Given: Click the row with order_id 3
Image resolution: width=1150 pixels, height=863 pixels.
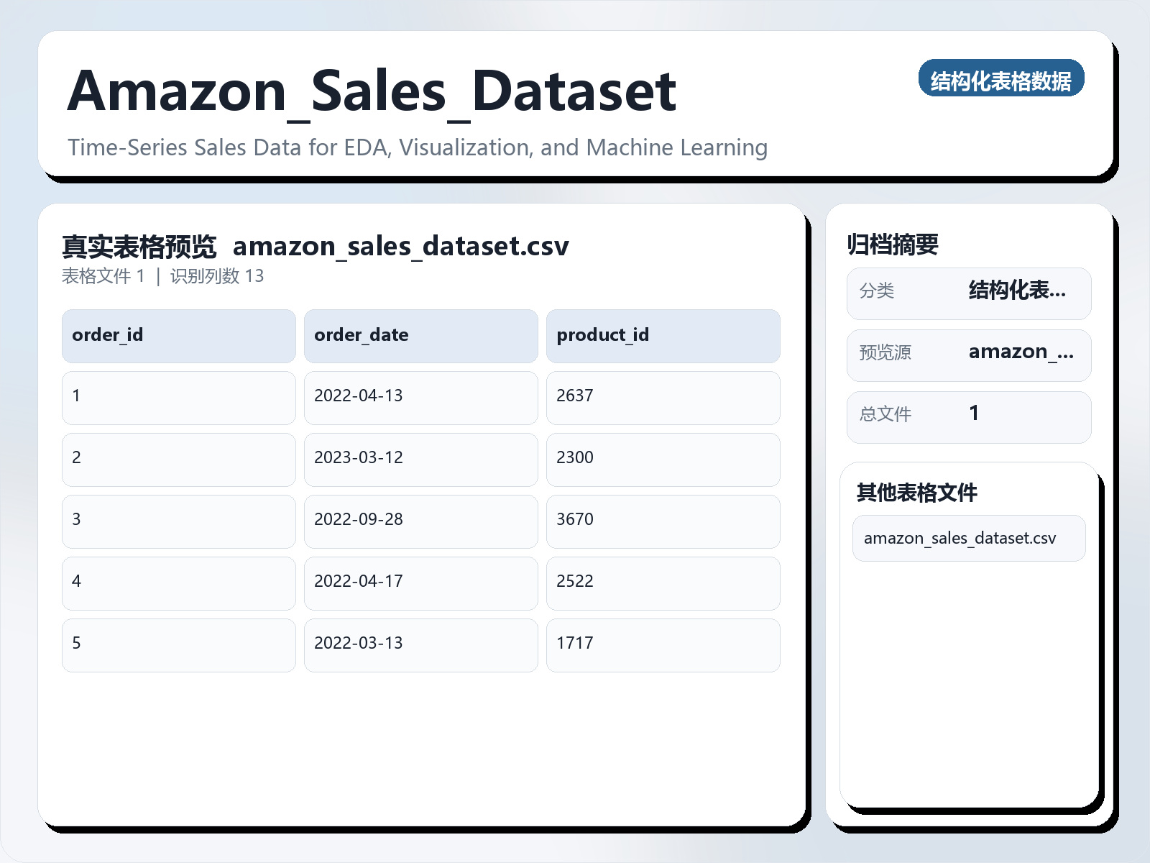Looking at the screenshot, I should pyautogui.click(x=178, y=520).
